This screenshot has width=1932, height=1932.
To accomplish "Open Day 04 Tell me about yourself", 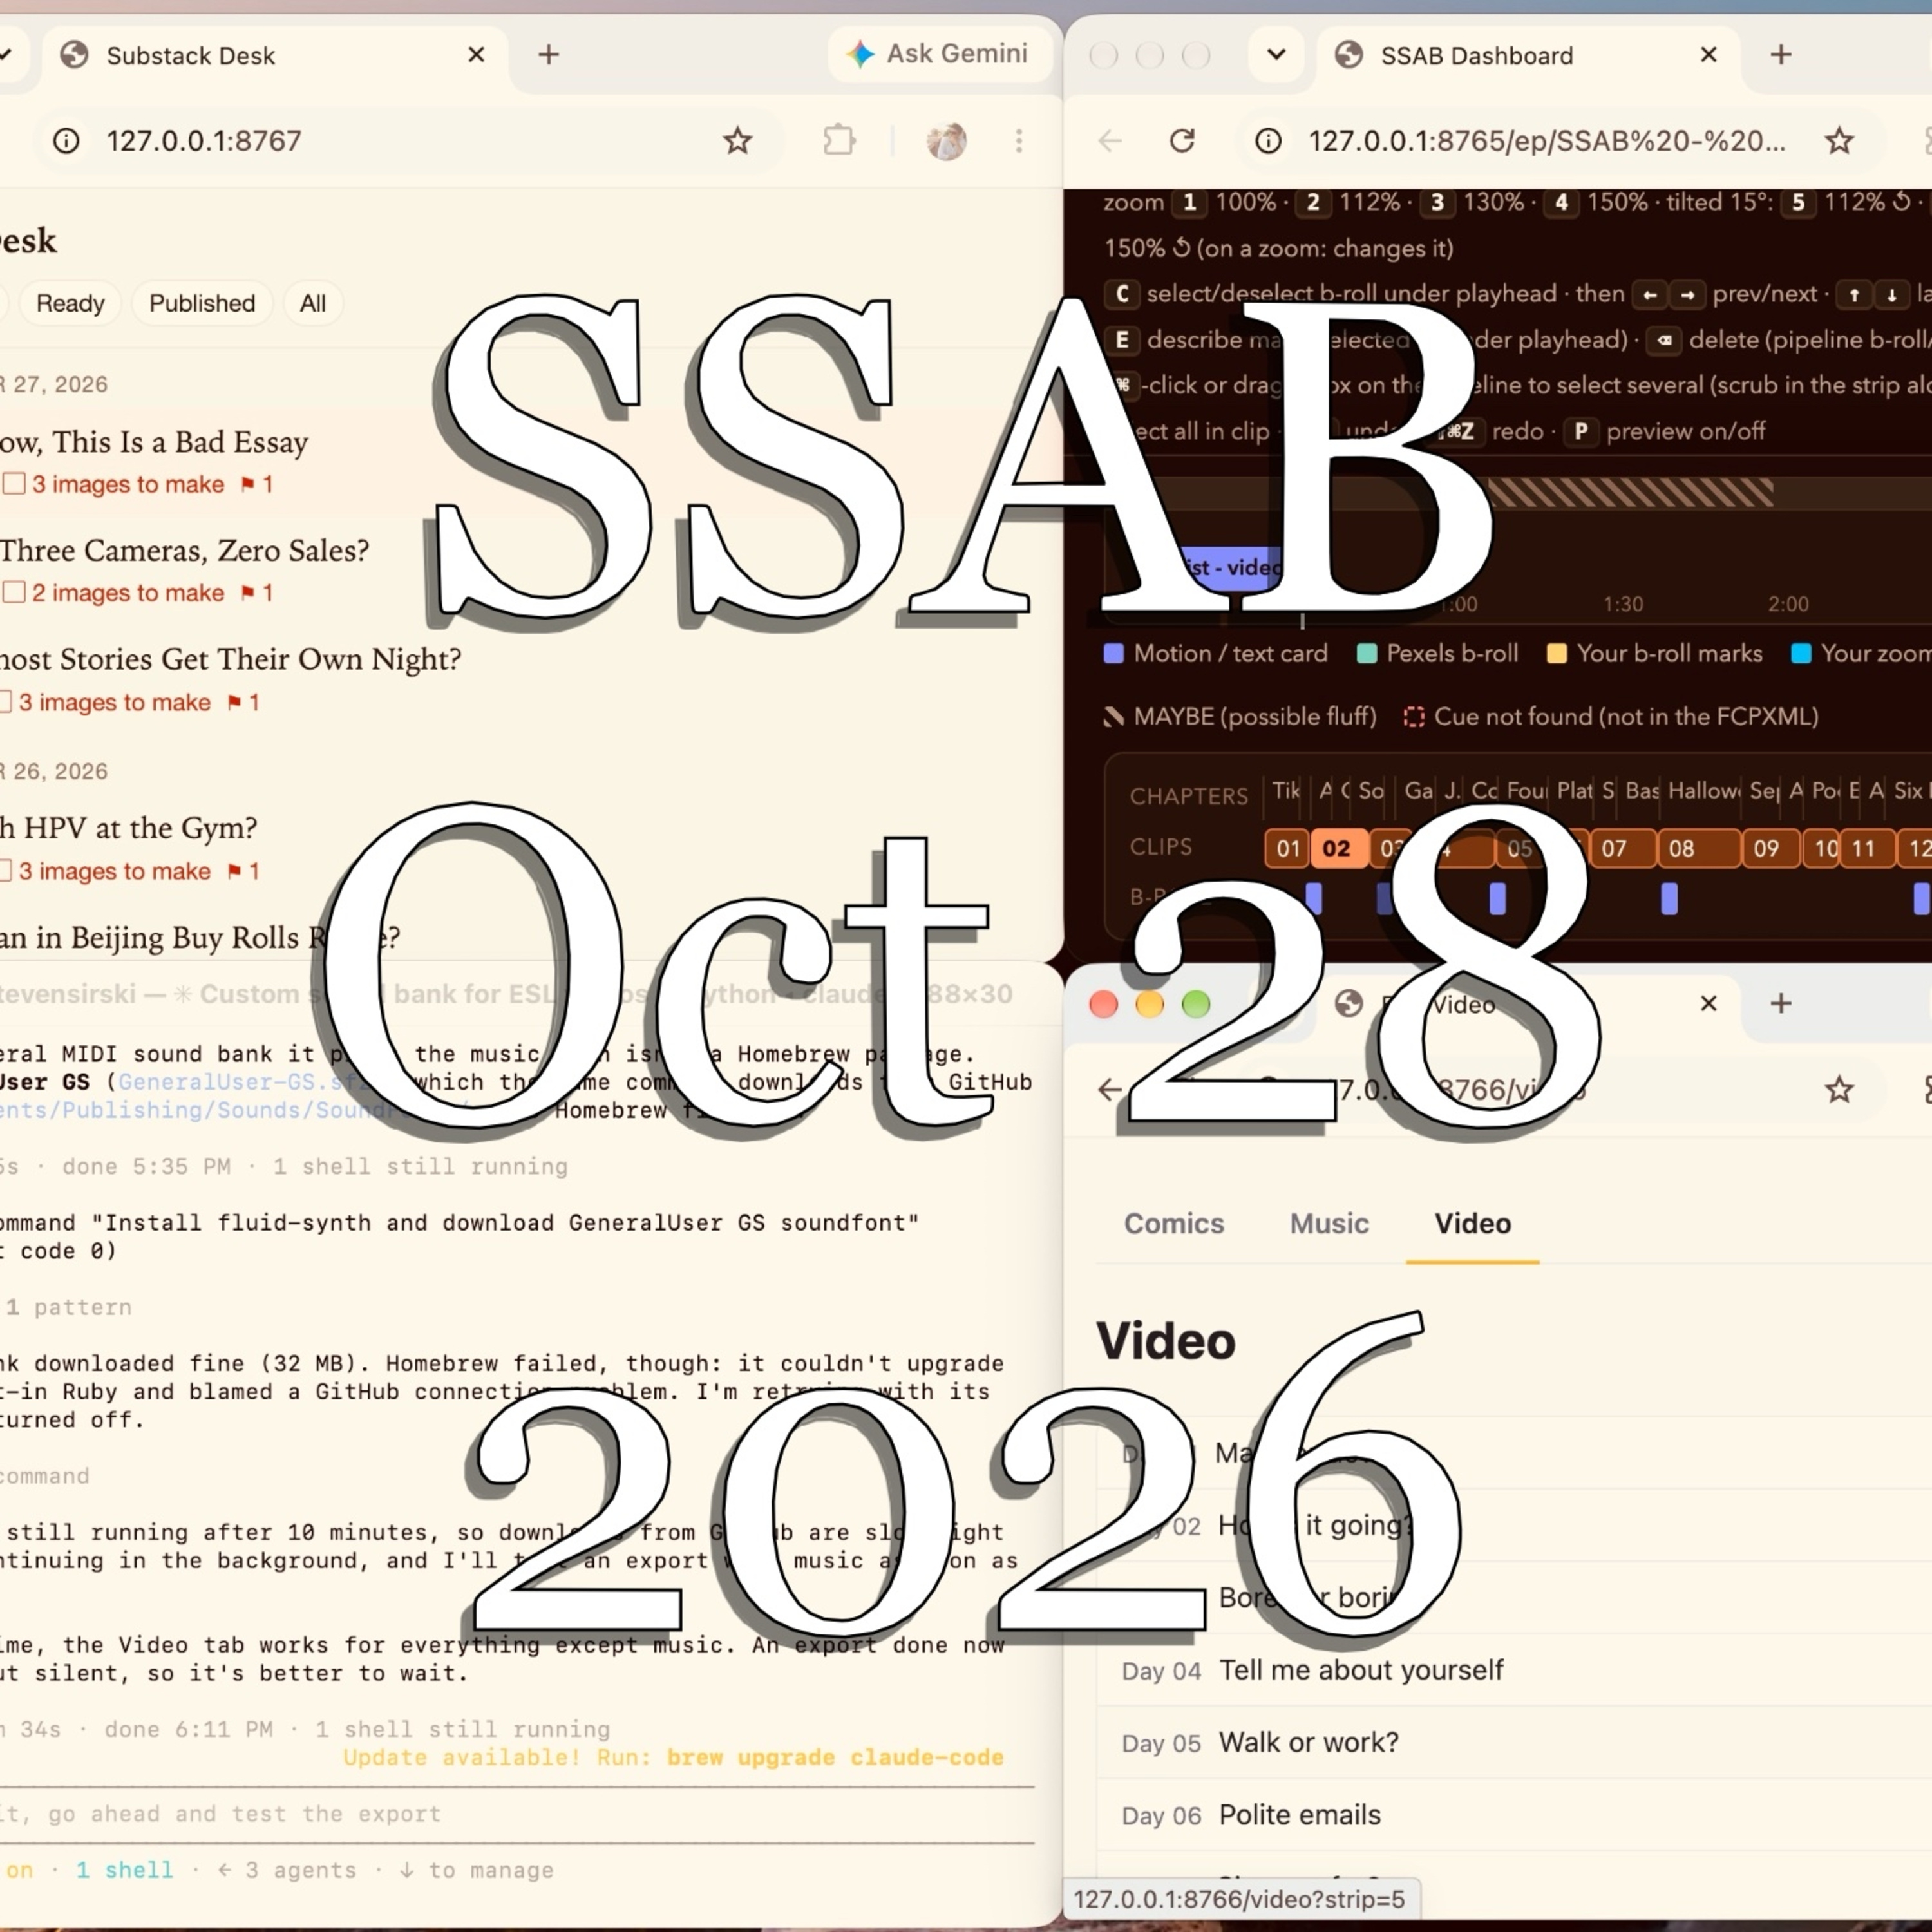I will click(1514, 1670).
